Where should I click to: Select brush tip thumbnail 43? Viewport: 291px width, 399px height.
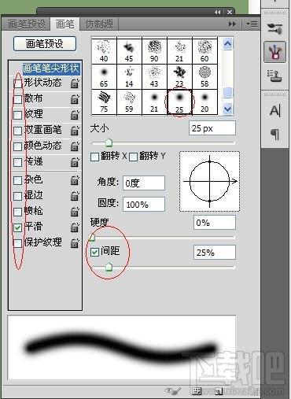154,76
